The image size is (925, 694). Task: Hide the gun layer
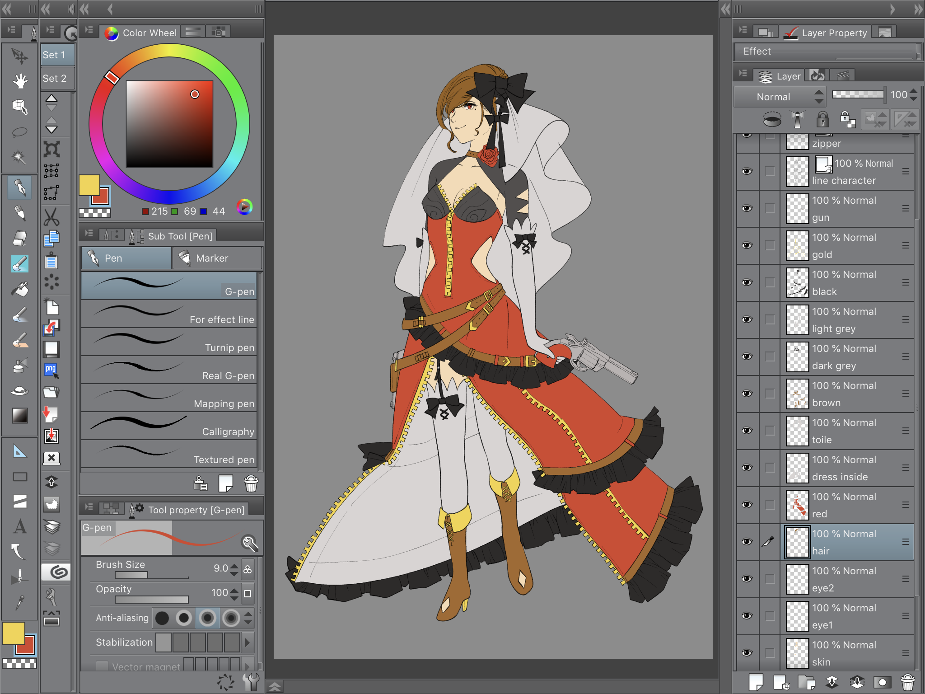tap(747, 208)
